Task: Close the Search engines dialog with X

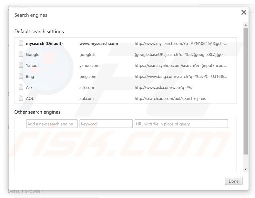Action: pyautogui.click(x=244, y=12)
